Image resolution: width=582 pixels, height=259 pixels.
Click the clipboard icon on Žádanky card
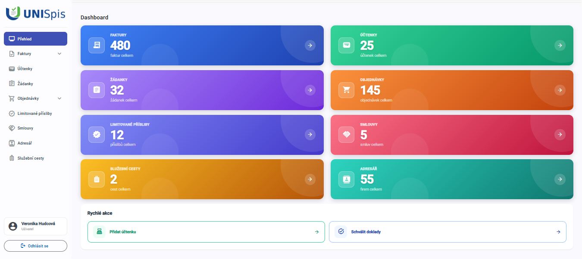click(x=97, y=90)
